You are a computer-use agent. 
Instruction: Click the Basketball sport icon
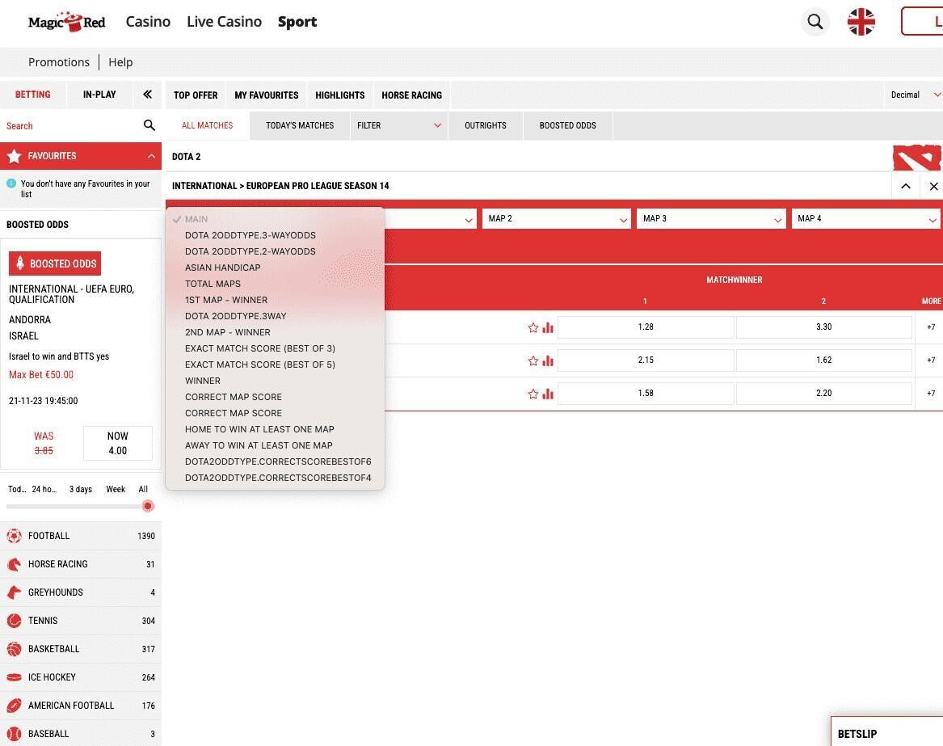point(15,648)
